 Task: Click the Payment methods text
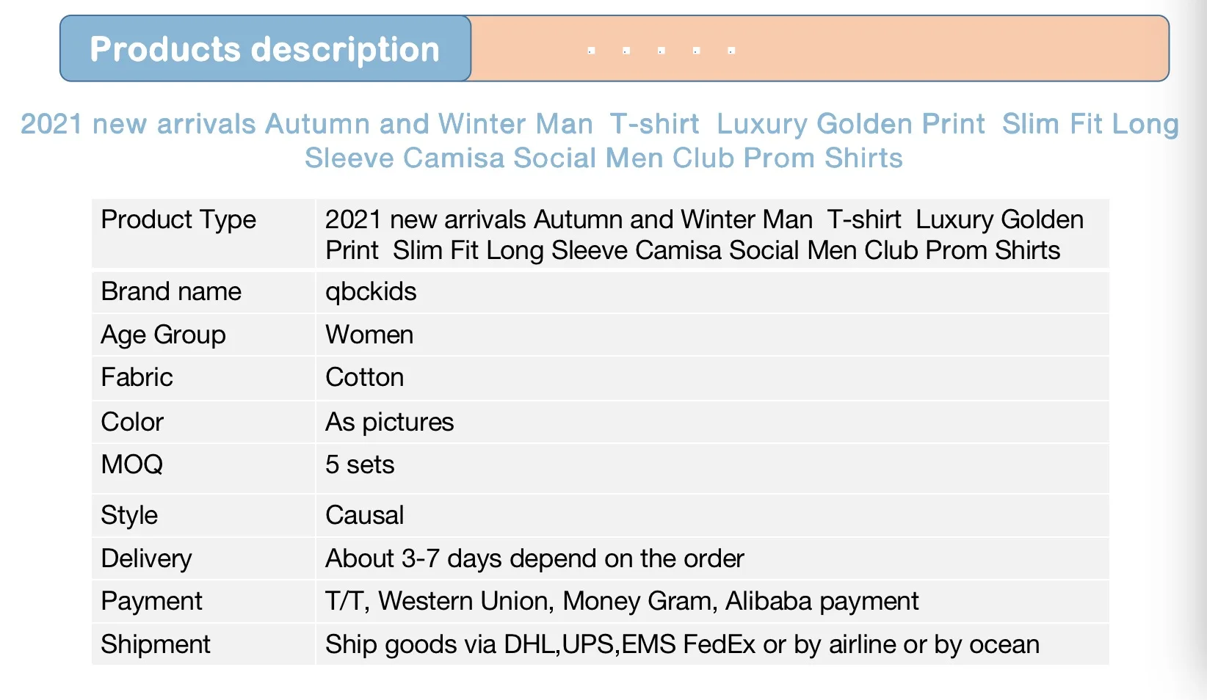(621, 601)
